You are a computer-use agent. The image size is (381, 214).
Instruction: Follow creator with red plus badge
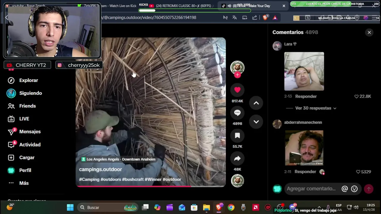tap(237, 75)
